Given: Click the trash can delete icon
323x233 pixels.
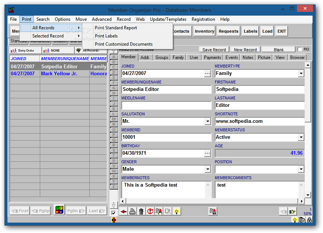Looking at the screenshot, I should click(141, 211).
